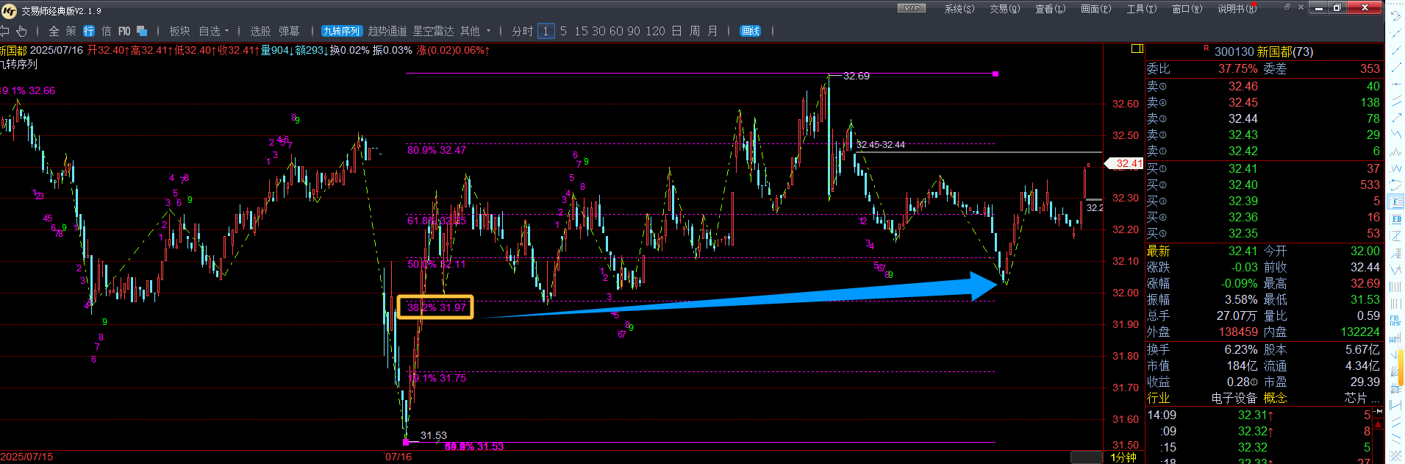Open the 画面(P) menu
Screen dimensions: 1405x464
pyautogui.click(x=1096, y=9)
